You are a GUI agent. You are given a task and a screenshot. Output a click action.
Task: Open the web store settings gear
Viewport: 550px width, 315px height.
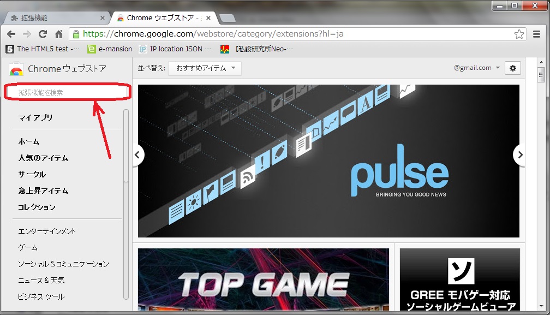pyautogui.click(x=512, y=68)
